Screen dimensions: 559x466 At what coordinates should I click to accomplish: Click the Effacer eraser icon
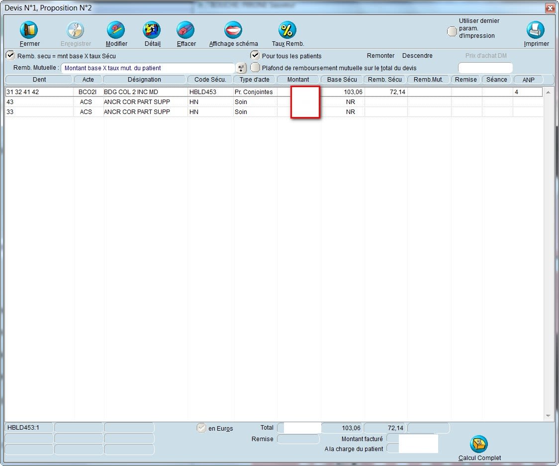click(x=186, y=30)
